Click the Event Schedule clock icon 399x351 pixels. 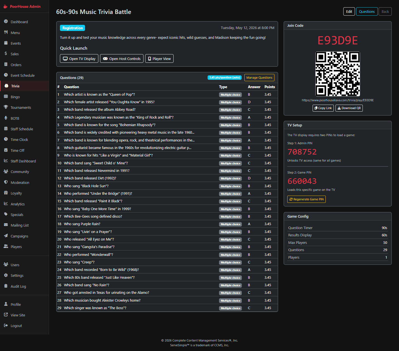point(6,75)
